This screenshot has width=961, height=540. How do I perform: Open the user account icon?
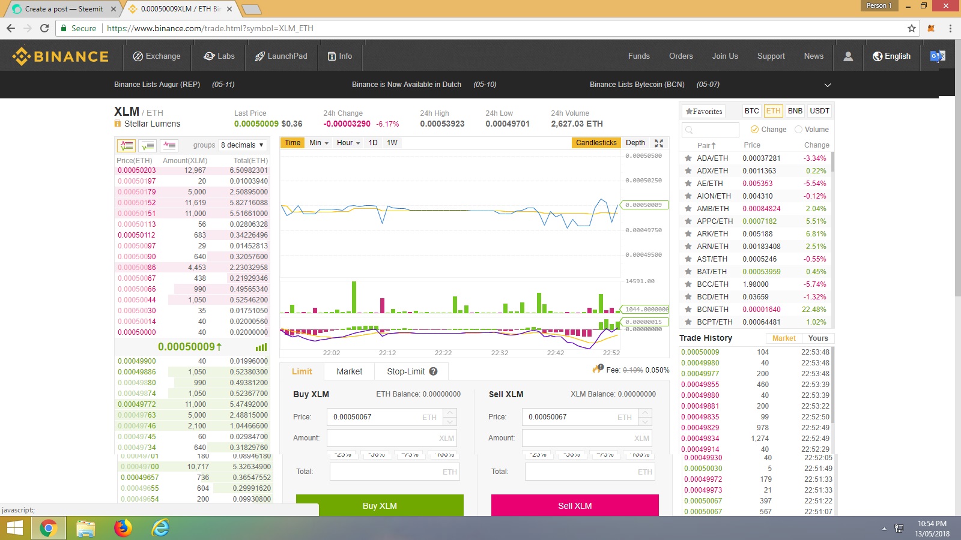[x=848, y=56]
